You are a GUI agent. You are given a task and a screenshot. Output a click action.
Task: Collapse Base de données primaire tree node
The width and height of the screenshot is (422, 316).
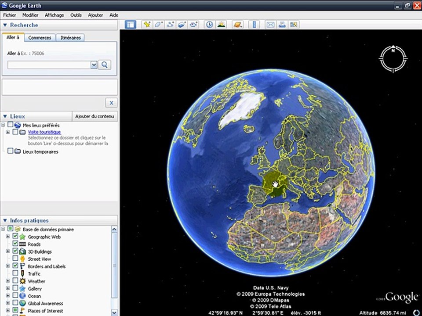coord(3,229)
